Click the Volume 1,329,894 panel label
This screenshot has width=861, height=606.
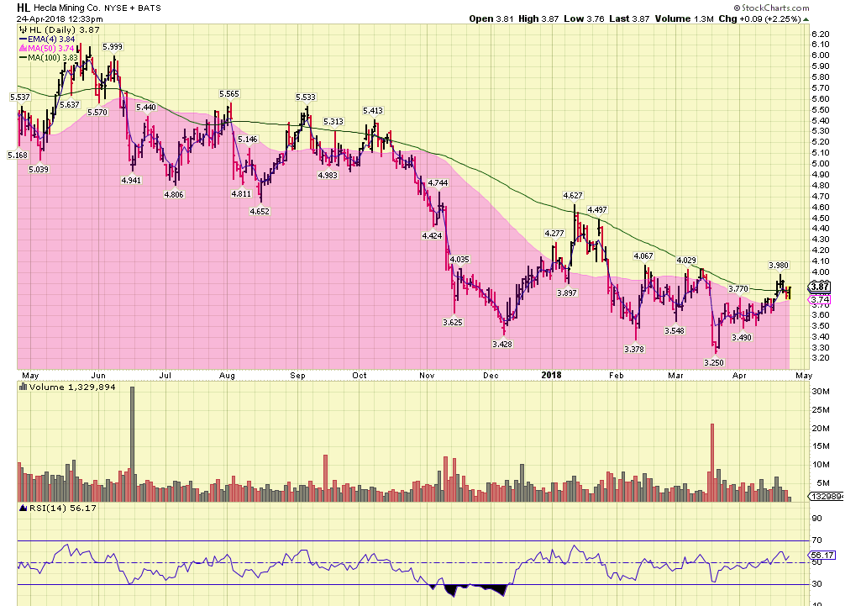point(71,387)
